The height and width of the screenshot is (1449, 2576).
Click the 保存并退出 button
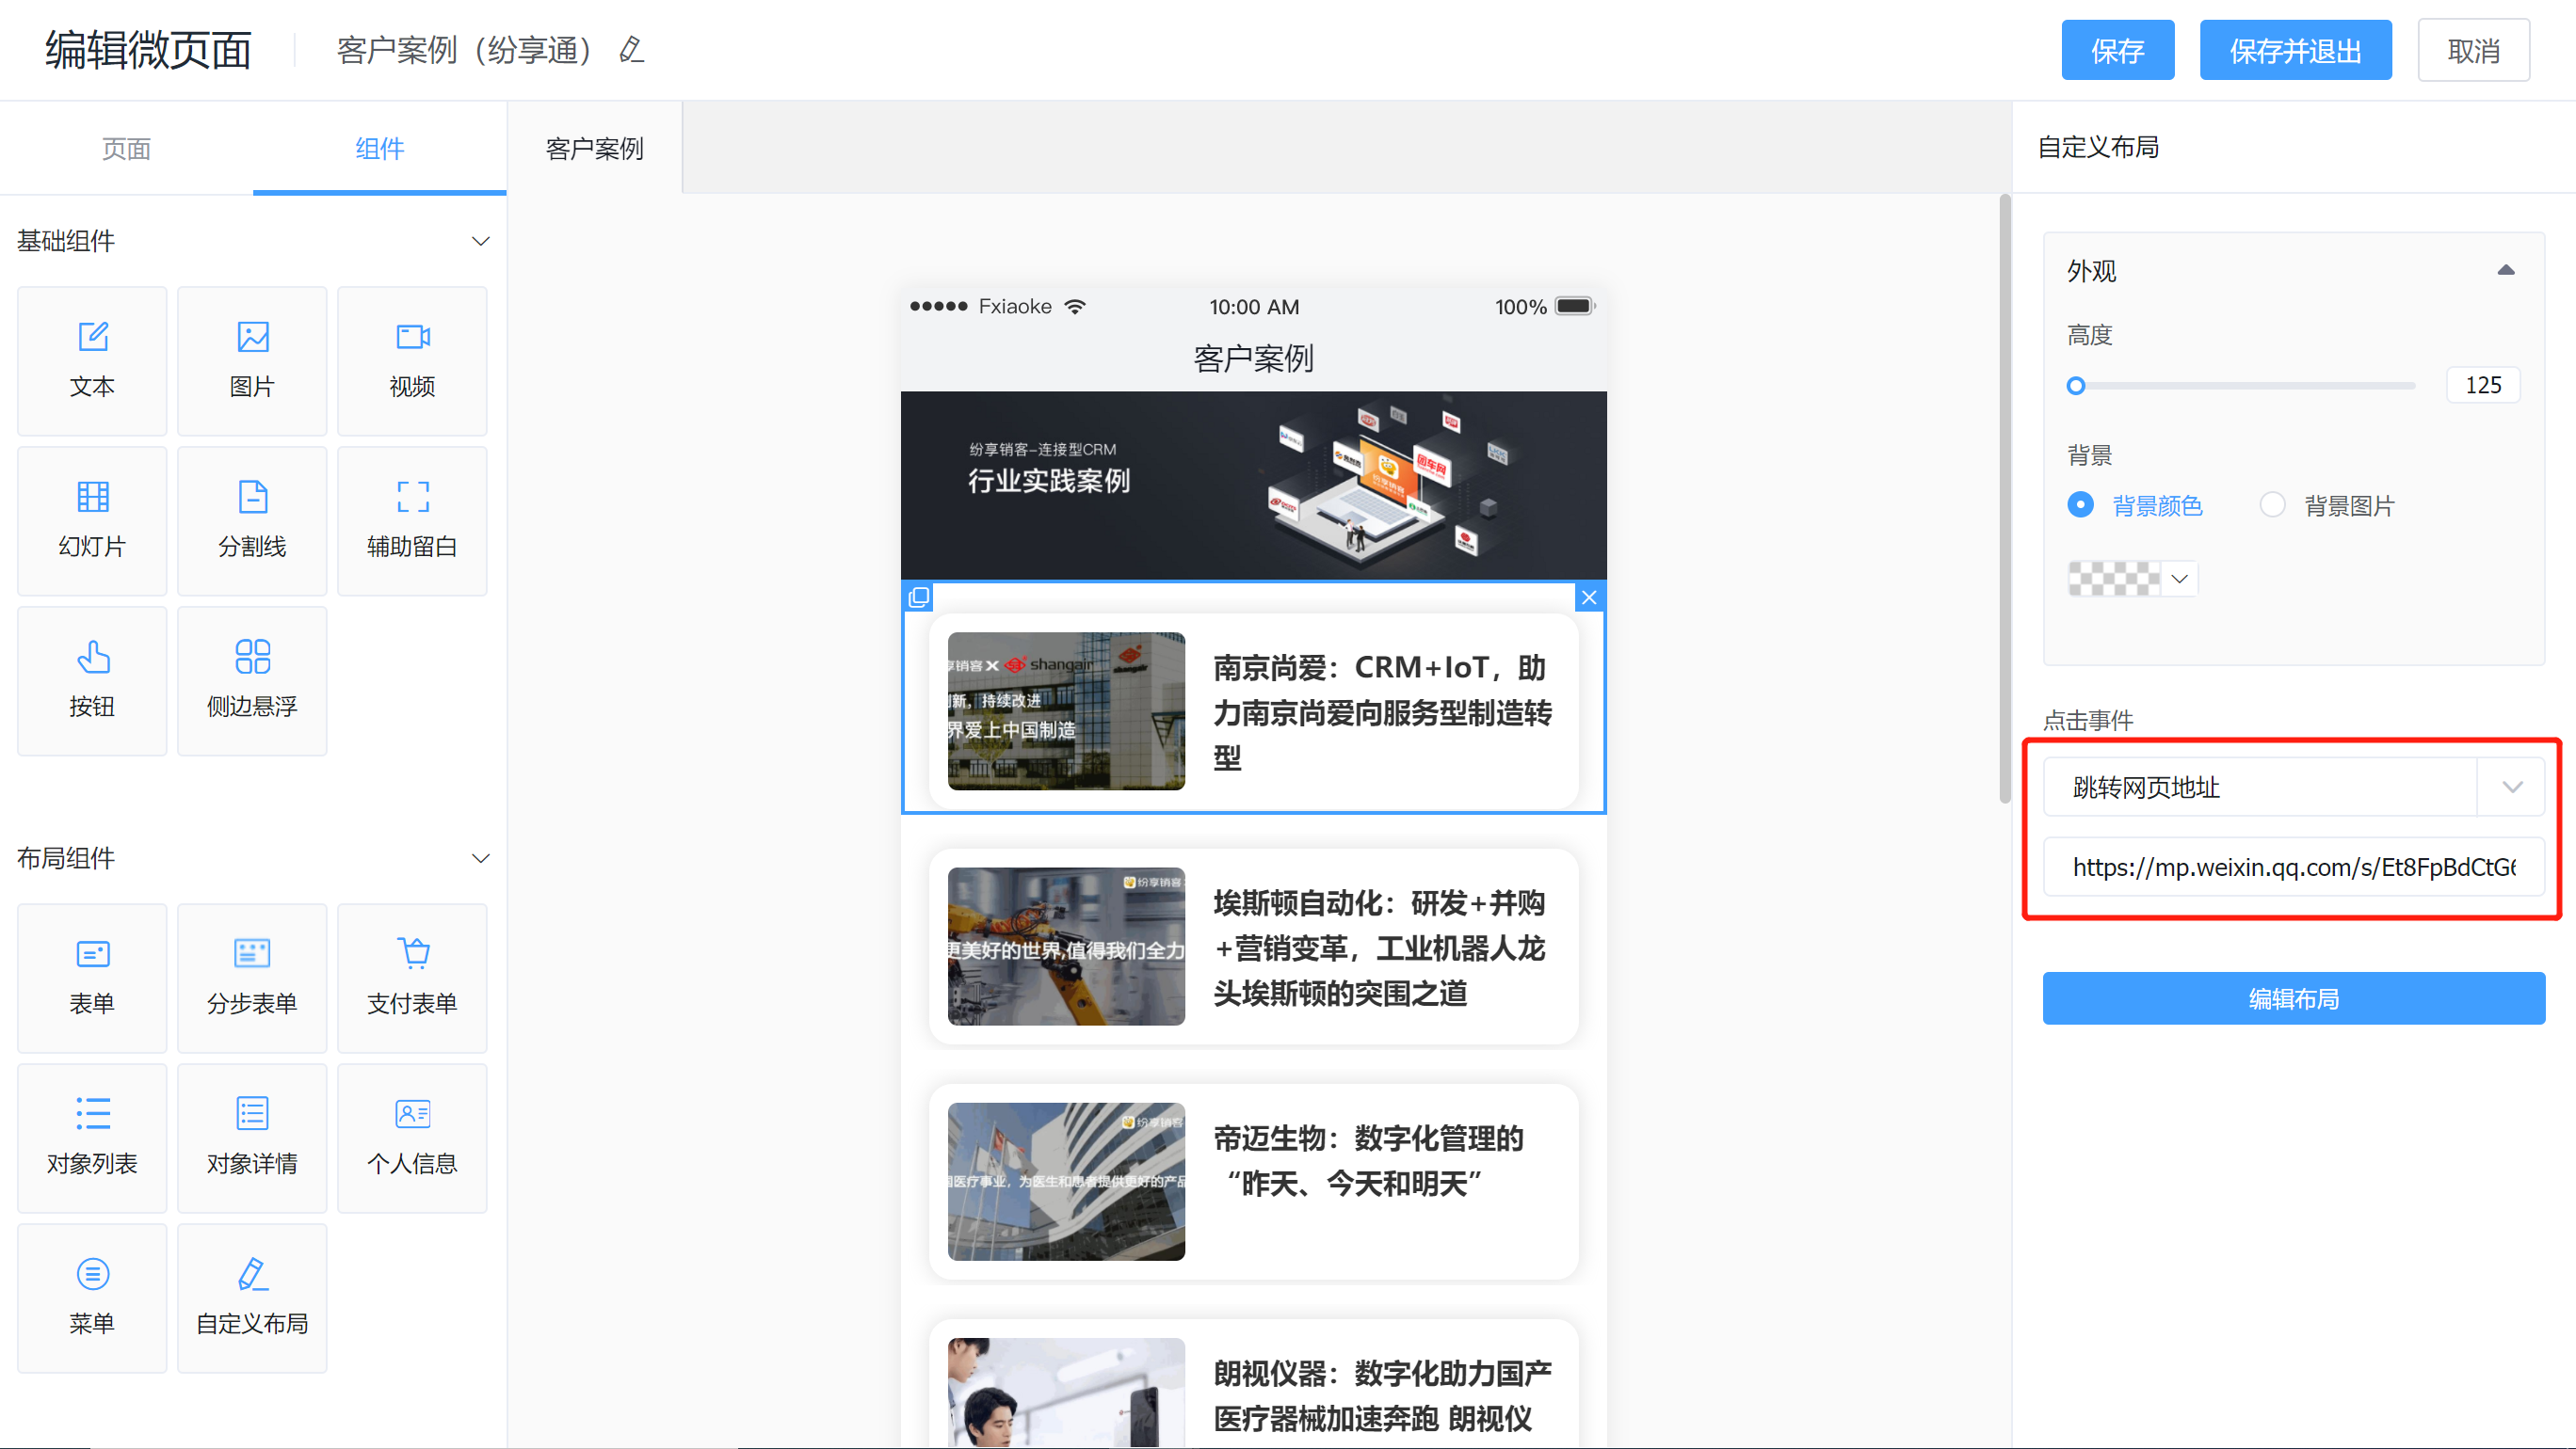pyautogui.click(x=2295, y=50)
